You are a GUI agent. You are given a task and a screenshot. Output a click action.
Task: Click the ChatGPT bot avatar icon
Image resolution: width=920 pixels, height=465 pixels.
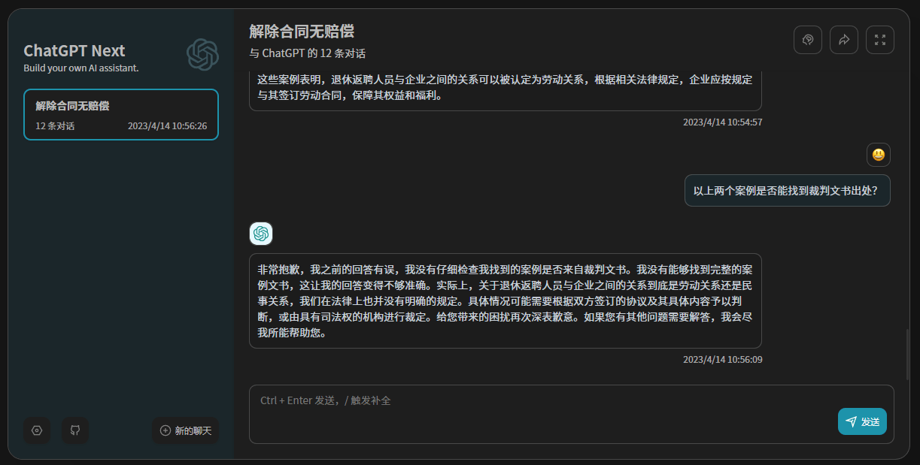(261, 234)
